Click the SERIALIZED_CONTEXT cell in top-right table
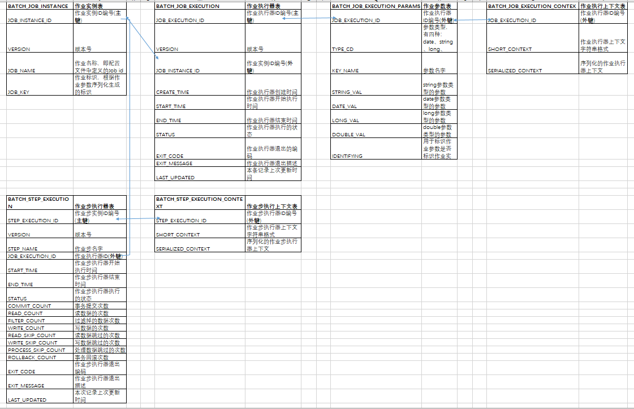This screenshot has width=634, height=409. [514, 71]
